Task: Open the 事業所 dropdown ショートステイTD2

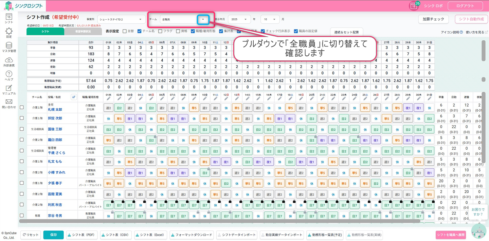Action: pos(121,19)
